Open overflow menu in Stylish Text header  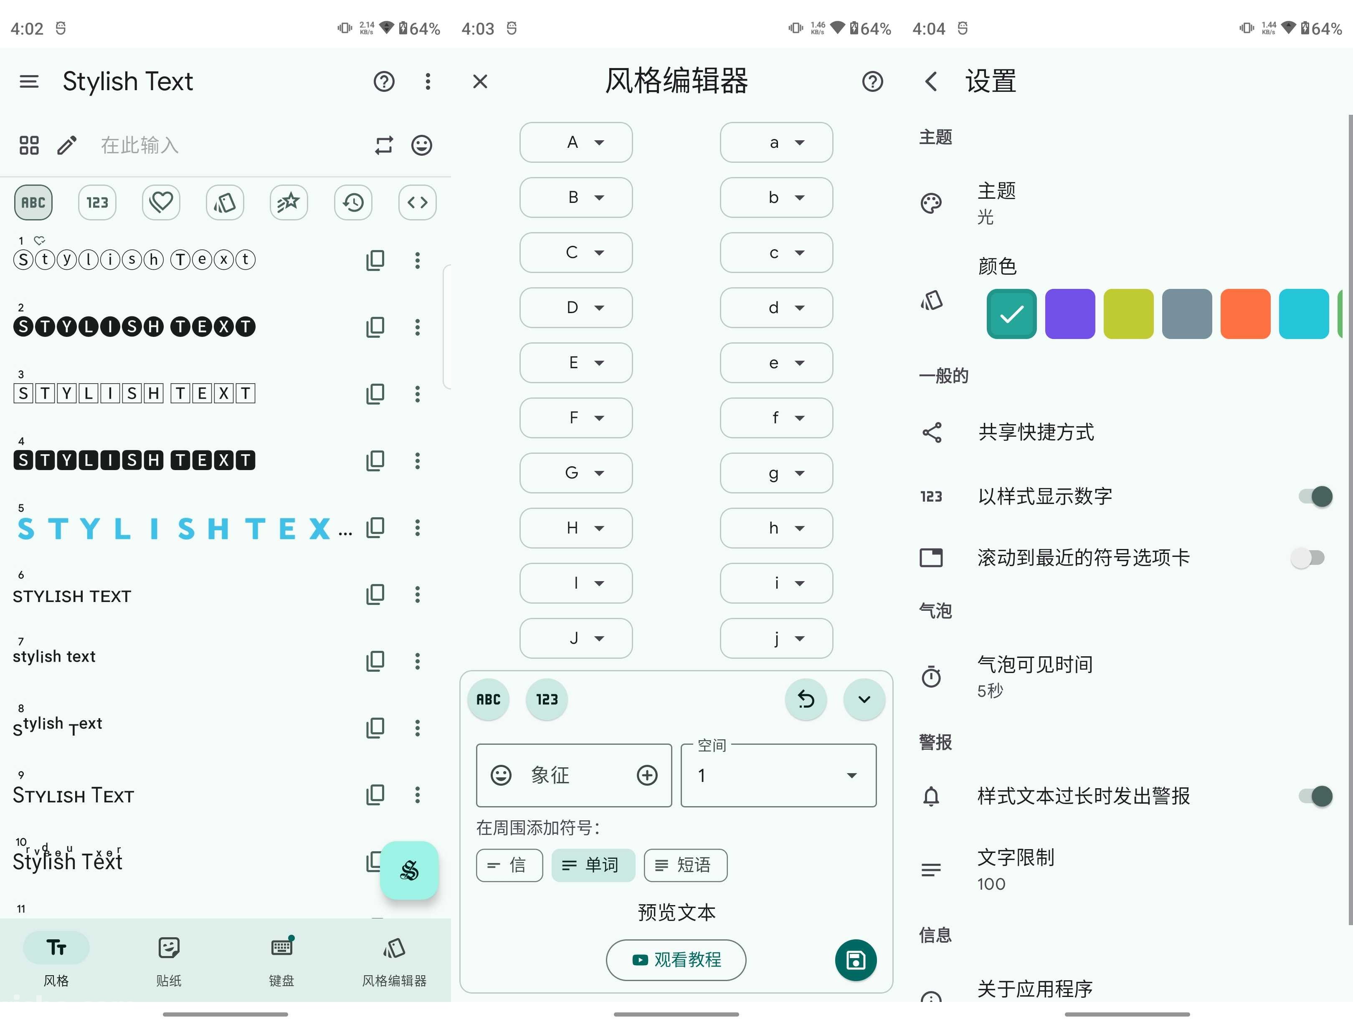tap(428, 81)
